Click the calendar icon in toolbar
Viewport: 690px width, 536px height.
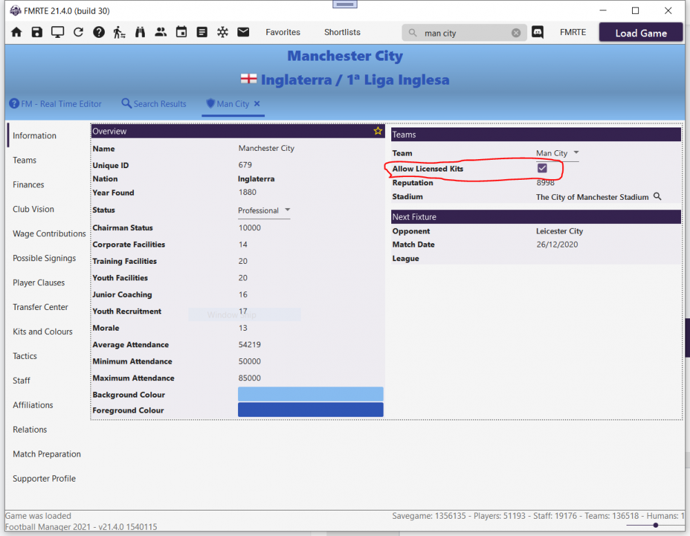tap(181, 32)
